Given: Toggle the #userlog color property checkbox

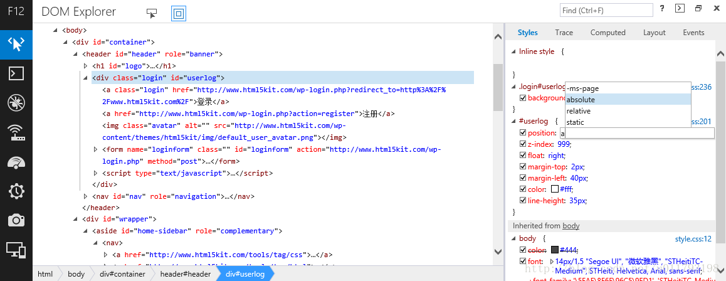Looking at the screenshot, I should coord(523,189).
